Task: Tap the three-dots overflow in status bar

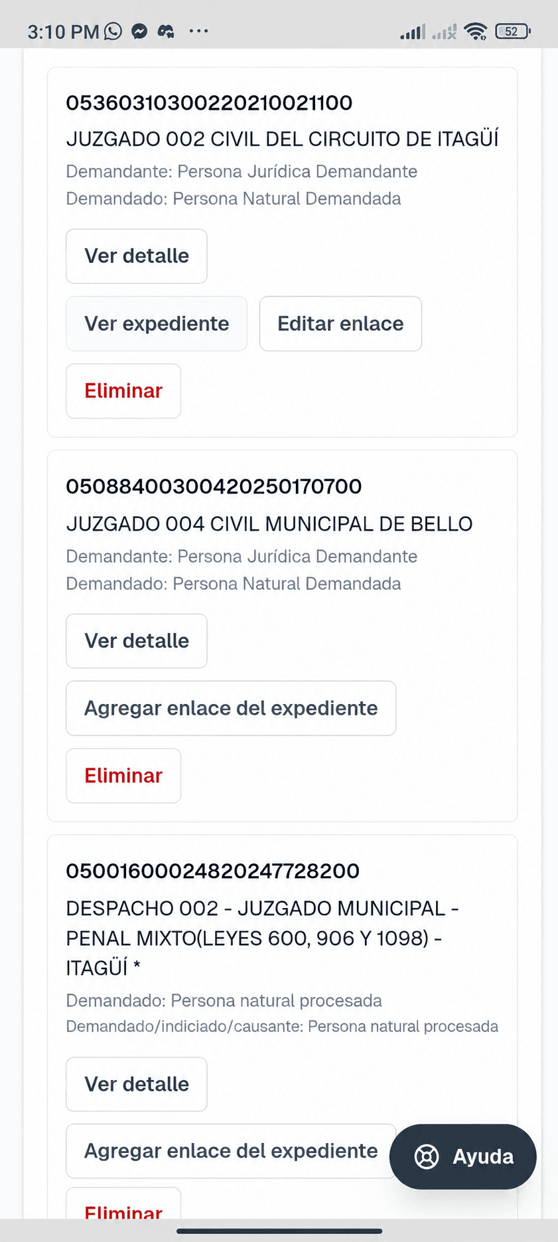Action: (x=198, y=31)
